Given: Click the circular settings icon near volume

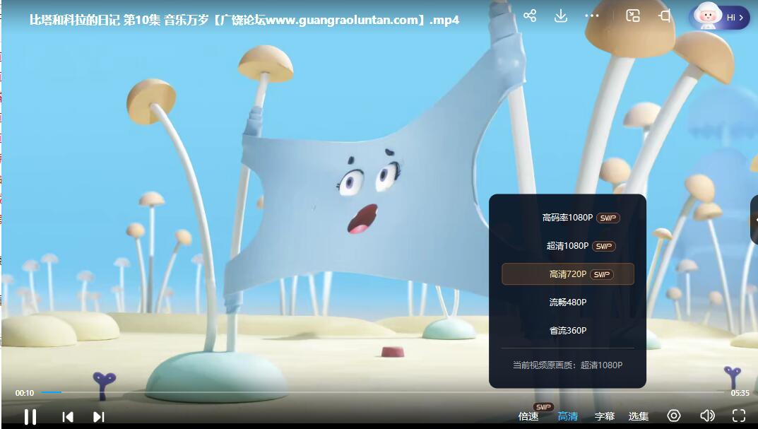Looking at the screenshot, I should (674, 416).
